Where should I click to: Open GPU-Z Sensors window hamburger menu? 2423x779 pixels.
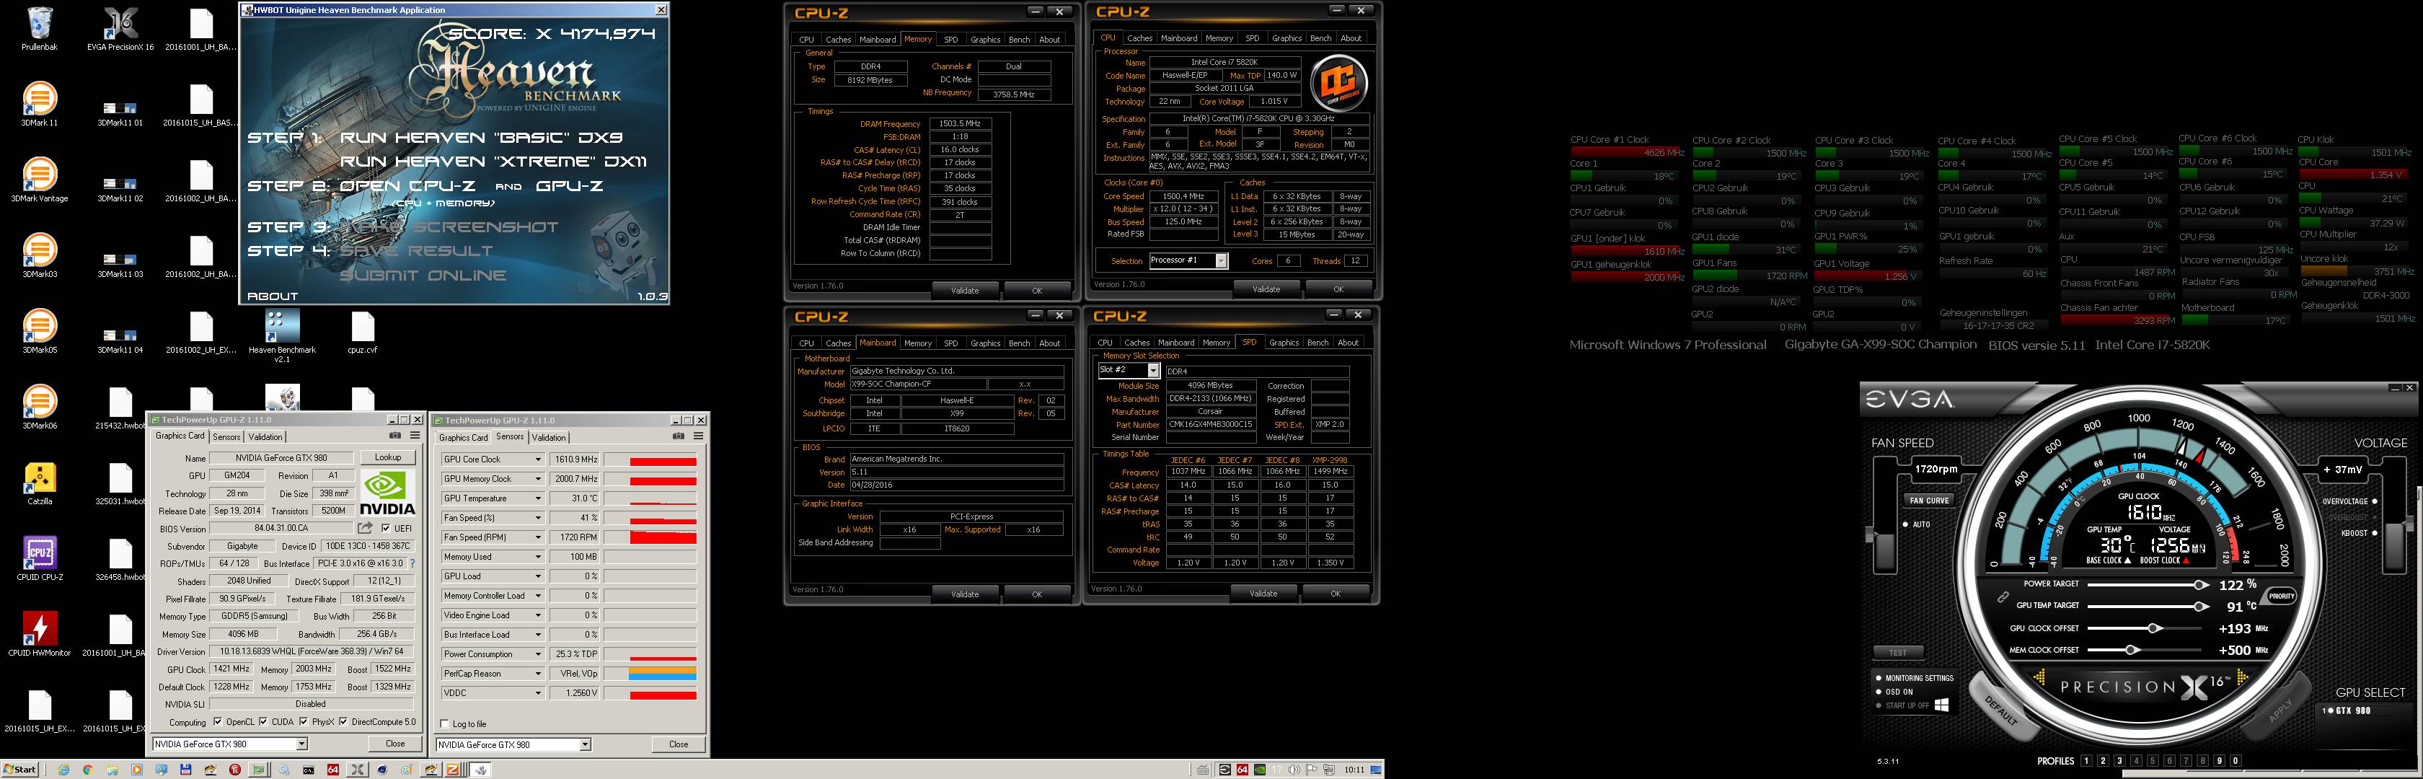(x=698, y=436)
